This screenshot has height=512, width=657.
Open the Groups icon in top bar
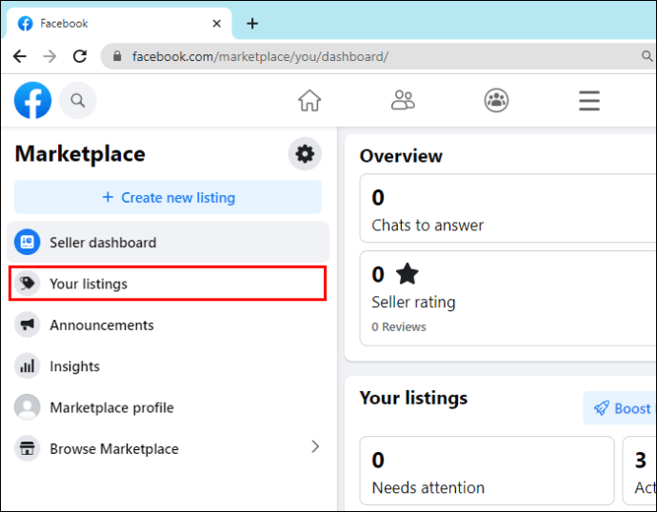[x=496, y=101]
